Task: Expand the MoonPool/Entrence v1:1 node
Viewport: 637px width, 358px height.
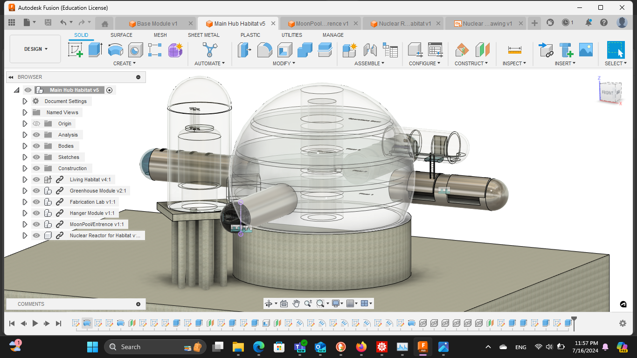Action: [25, 224]
